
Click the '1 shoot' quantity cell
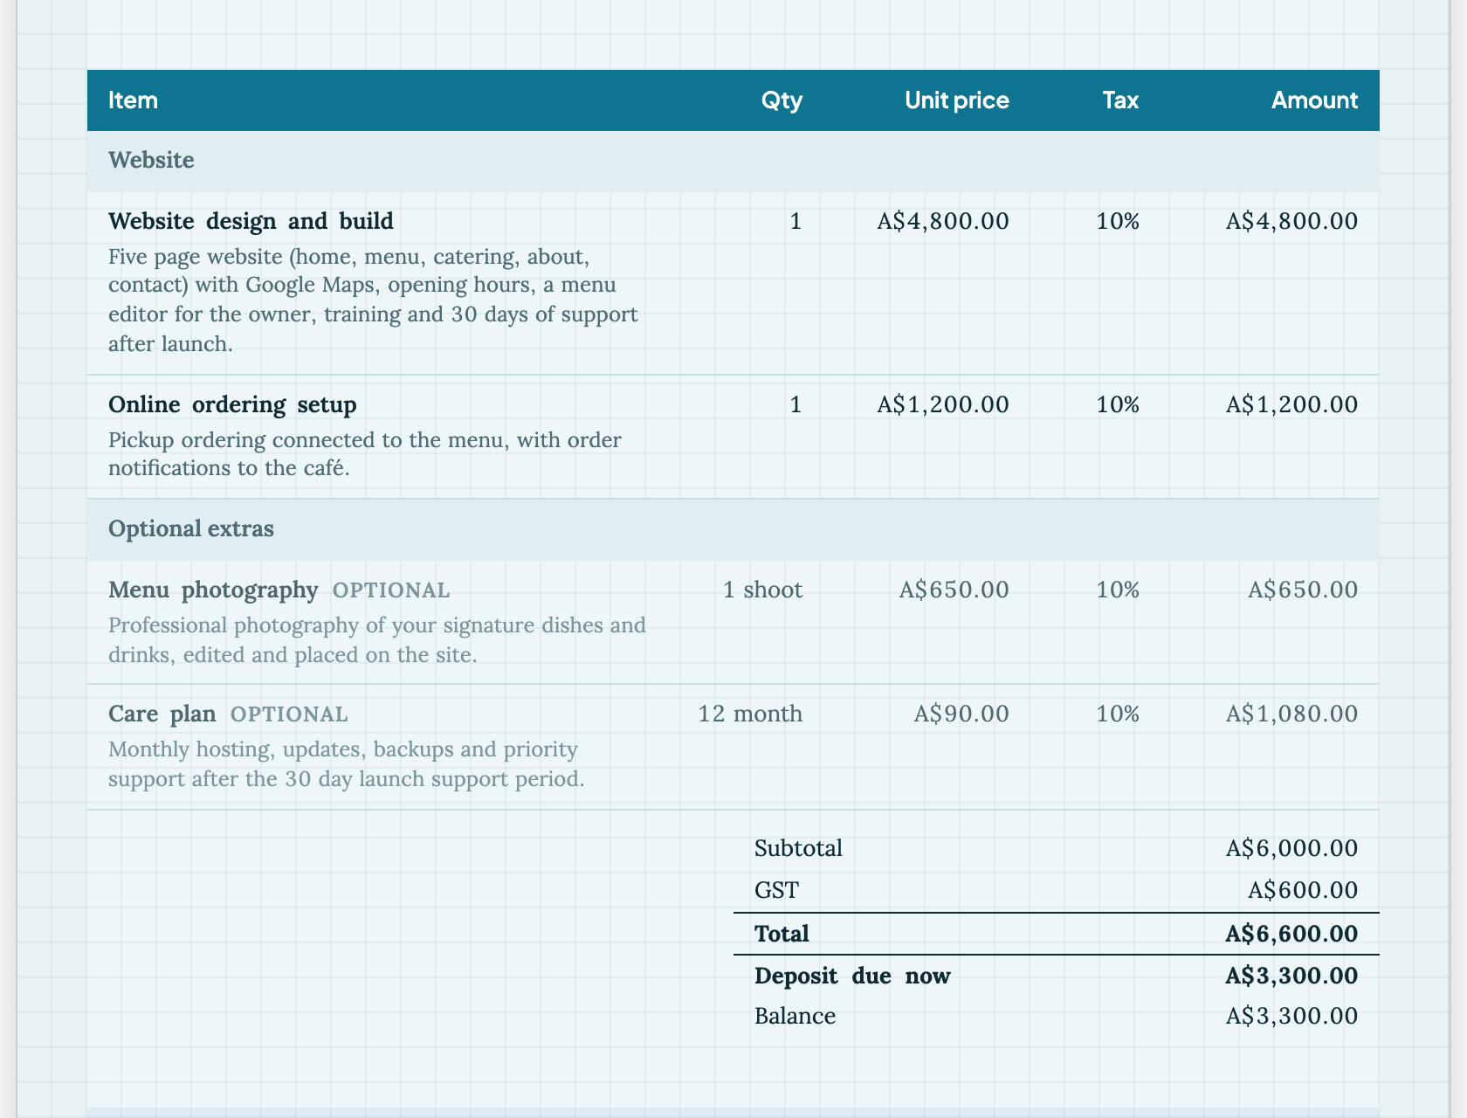[762, 590]
